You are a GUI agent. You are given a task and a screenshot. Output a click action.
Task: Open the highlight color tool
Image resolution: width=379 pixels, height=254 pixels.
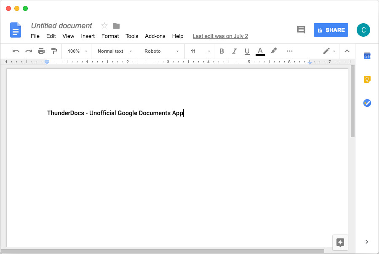click(274, 51)
